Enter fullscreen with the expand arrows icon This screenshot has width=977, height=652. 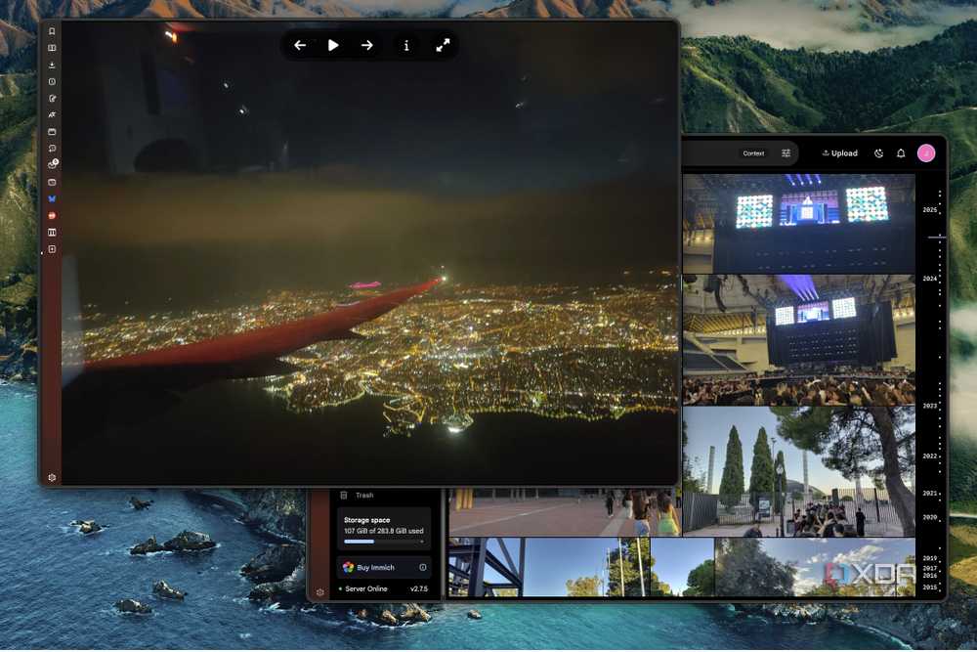443,46
